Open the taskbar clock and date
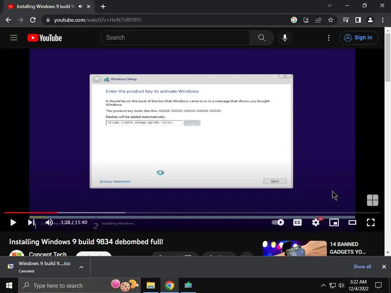 pyautogui.click(x=358, y=285)
